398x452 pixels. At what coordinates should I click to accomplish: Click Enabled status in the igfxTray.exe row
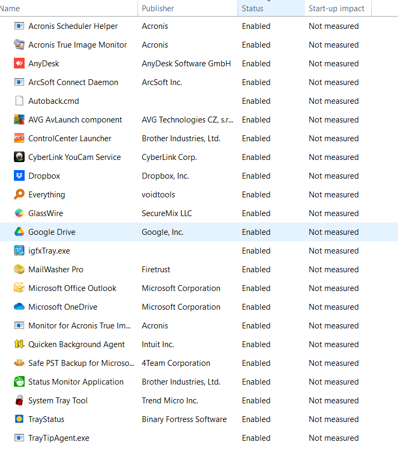pos(256,251)
